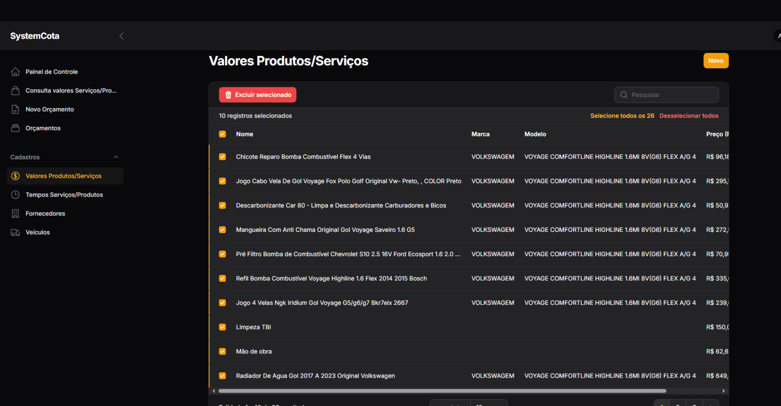Click VOLKSWAGEM in the Chicote Reparo row
The width and height of the screenshot is (781, 406).
tap(493, 157)
